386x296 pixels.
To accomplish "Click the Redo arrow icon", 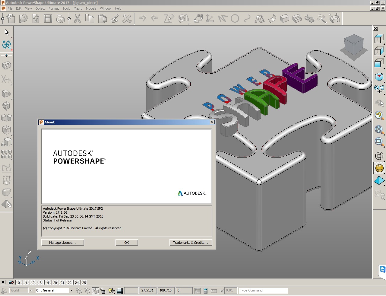I will 154,19.
